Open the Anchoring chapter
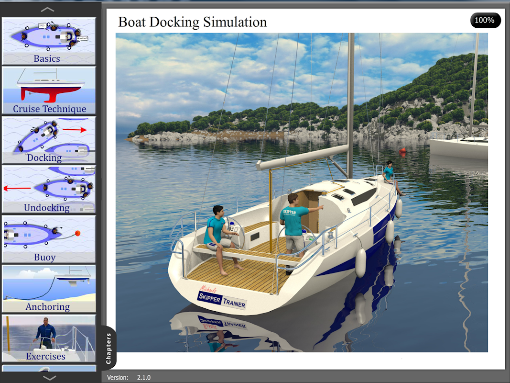Image resolution: width=510 pixels, height=383 pixels. click(49, 289)
